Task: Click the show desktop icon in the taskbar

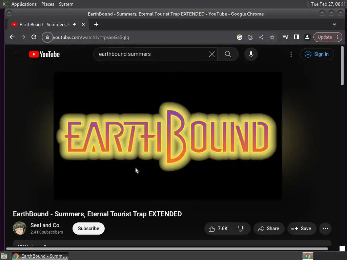Action: (x=4, y=256)
